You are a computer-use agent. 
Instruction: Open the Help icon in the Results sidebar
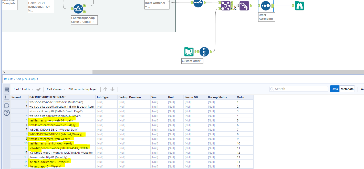(6, 112)
